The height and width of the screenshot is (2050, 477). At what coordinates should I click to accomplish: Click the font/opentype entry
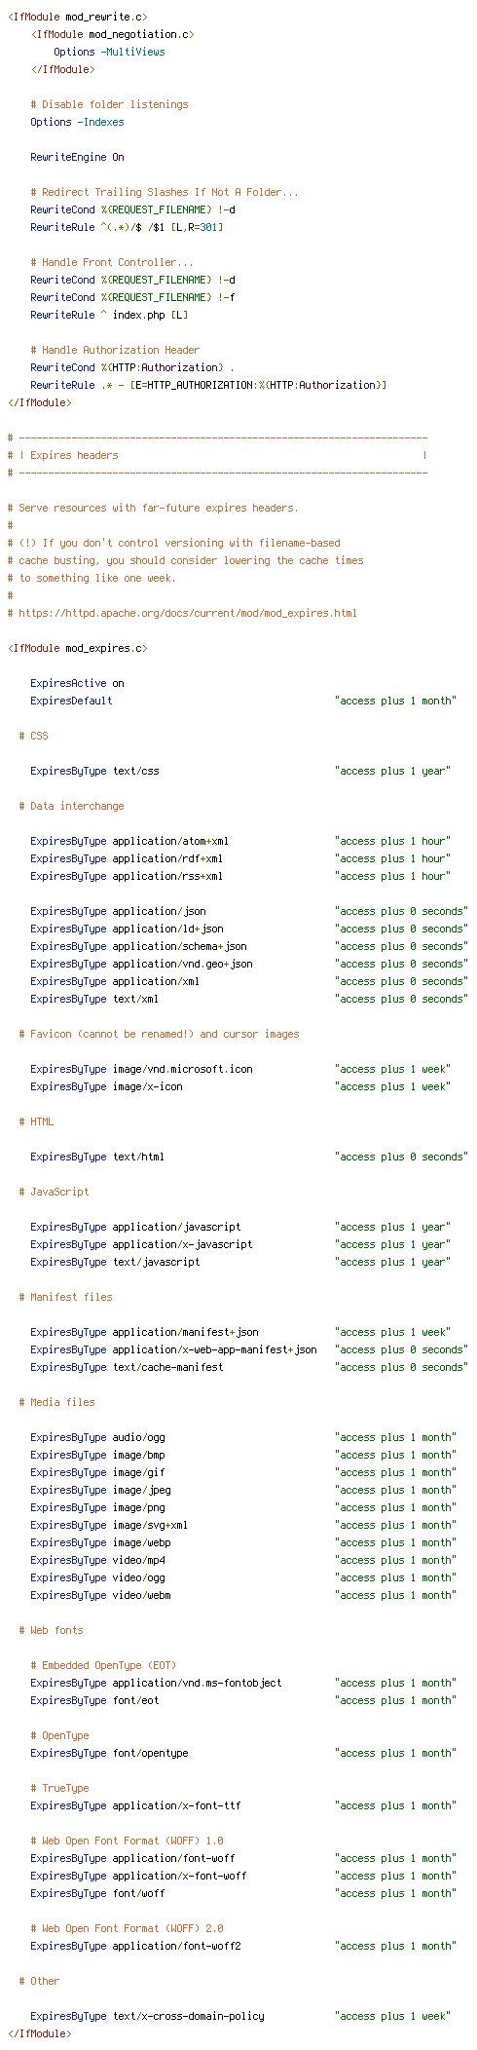point(150,1753)
